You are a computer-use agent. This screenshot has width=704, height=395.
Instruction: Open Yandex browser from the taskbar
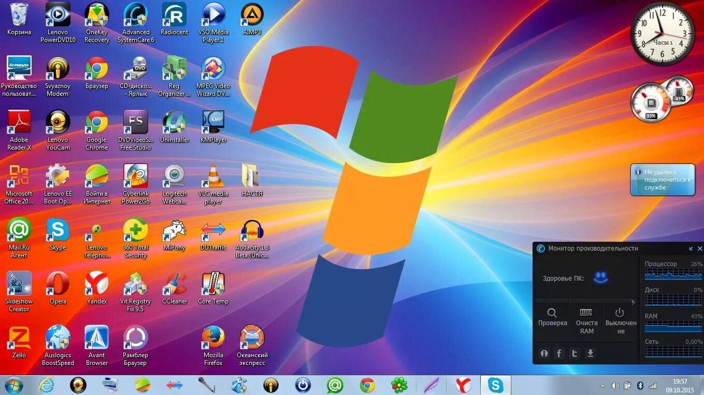pos(464,385)
